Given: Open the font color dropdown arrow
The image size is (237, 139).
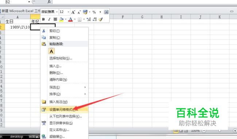Looking at the screenshot, I should [75, 19].
